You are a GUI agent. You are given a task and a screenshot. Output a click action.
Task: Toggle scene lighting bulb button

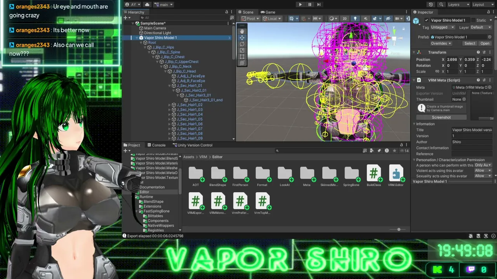(355, 18)
